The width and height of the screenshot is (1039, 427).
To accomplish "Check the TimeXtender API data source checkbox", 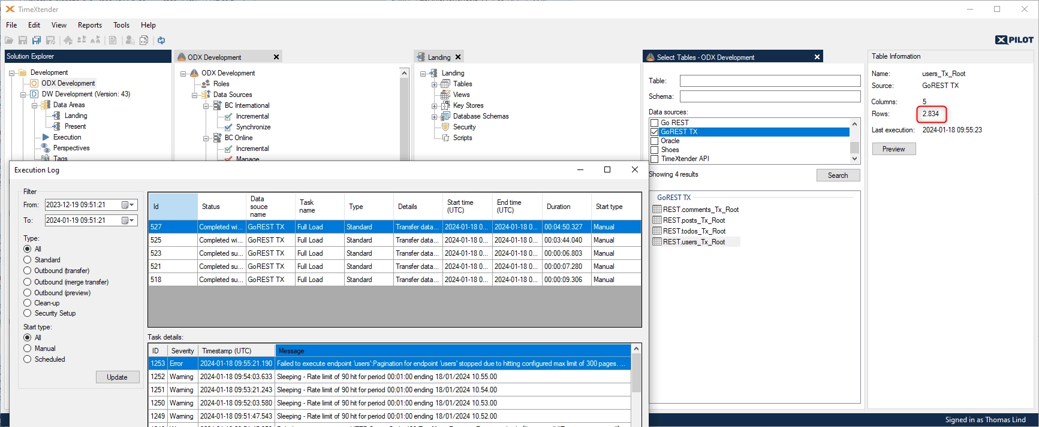I will [x=655, y=159].
